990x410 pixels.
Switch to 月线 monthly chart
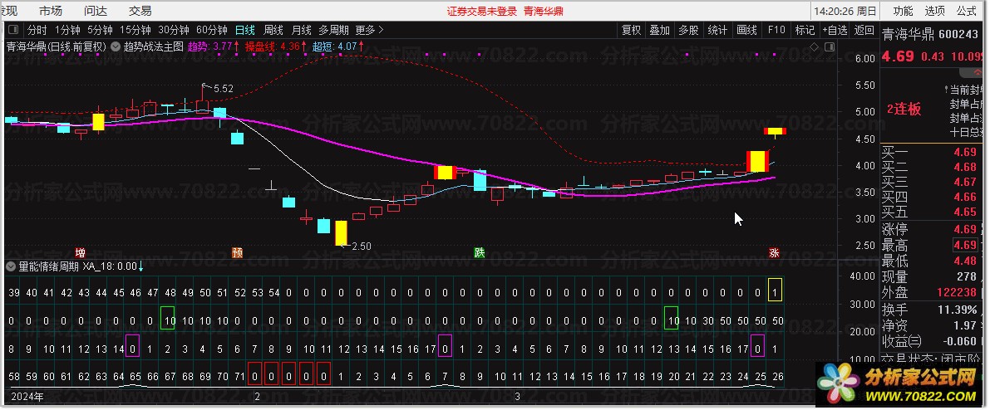click(x=301, y=30)
